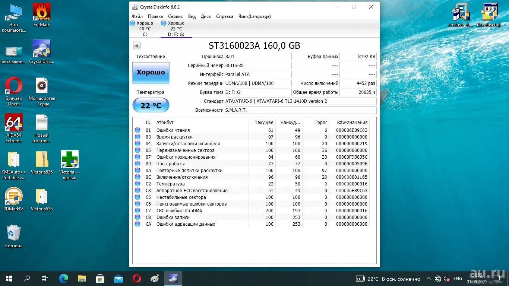Open the Victoria — ярлык shortcut
This screenshot has width=509, height=286.
coord(69,165)
